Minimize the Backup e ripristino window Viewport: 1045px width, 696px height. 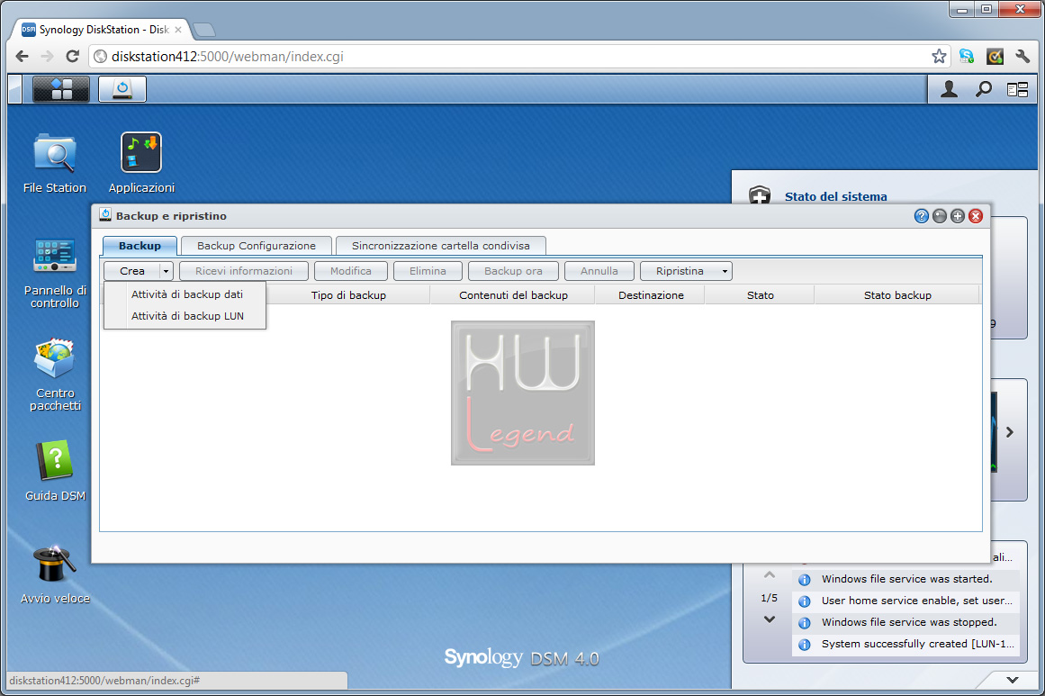click(940, 216)
